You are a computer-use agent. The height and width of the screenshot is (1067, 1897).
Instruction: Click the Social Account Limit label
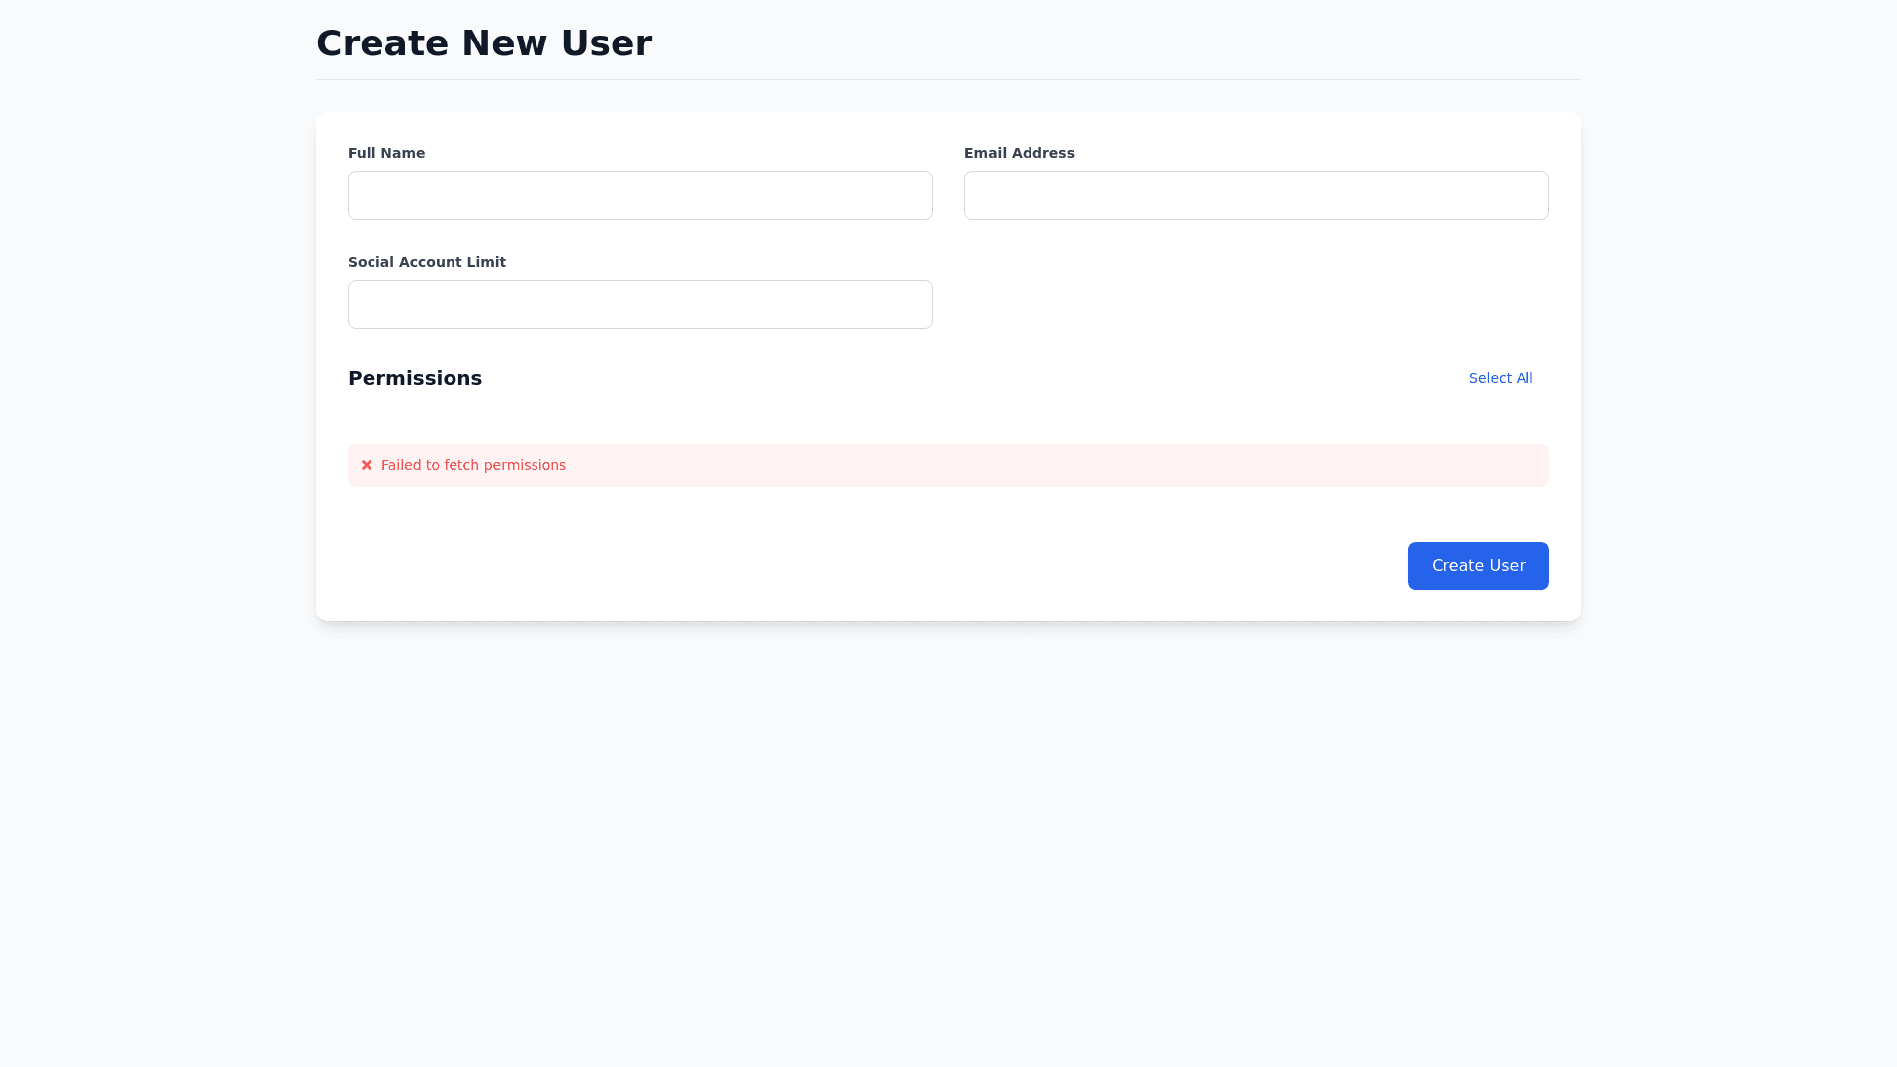(x=426, y=262)
